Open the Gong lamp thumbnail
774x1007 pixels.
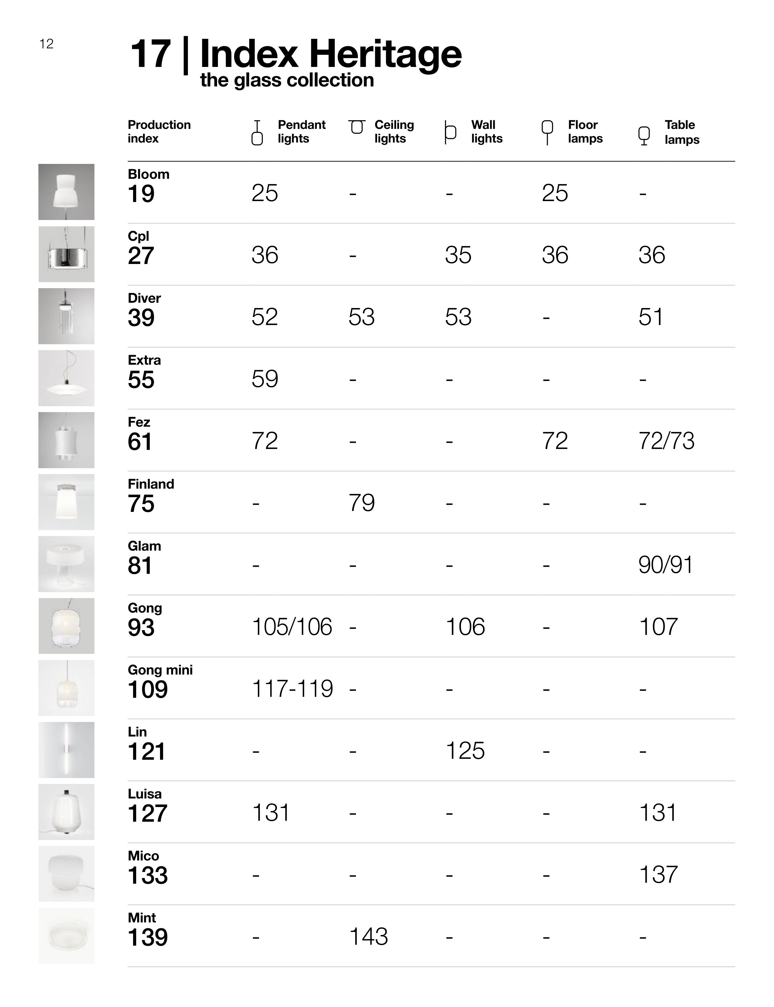[x=66, y=626]
